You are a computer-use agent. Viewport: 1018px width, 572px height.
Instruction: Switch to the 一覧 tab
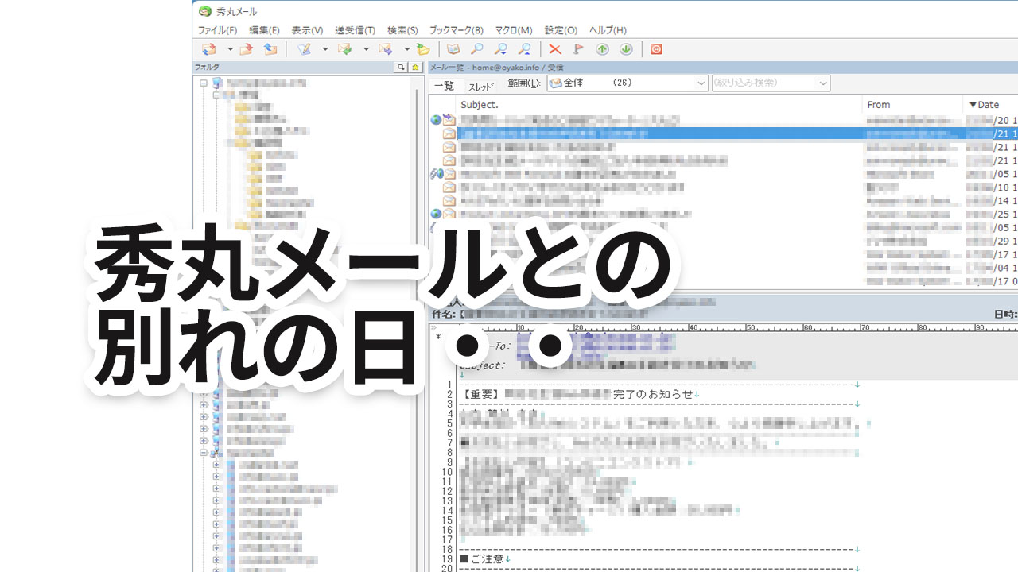[444, 86]
